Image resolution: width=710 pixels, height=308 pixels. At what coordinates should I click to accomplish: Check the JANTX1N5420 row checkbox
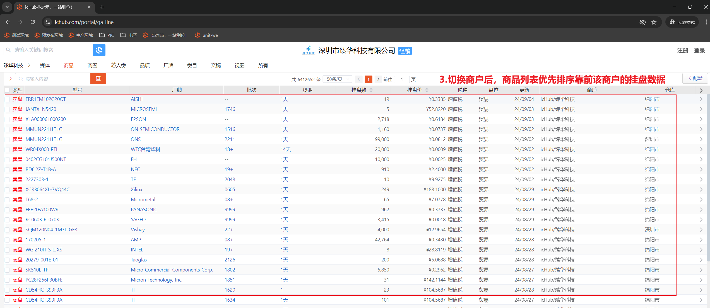pyautogui.click(x=8, y=110)
